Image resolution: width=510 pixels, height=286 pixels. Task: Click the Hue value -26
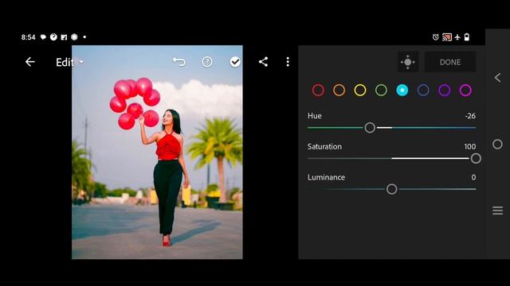coord(470,116)
